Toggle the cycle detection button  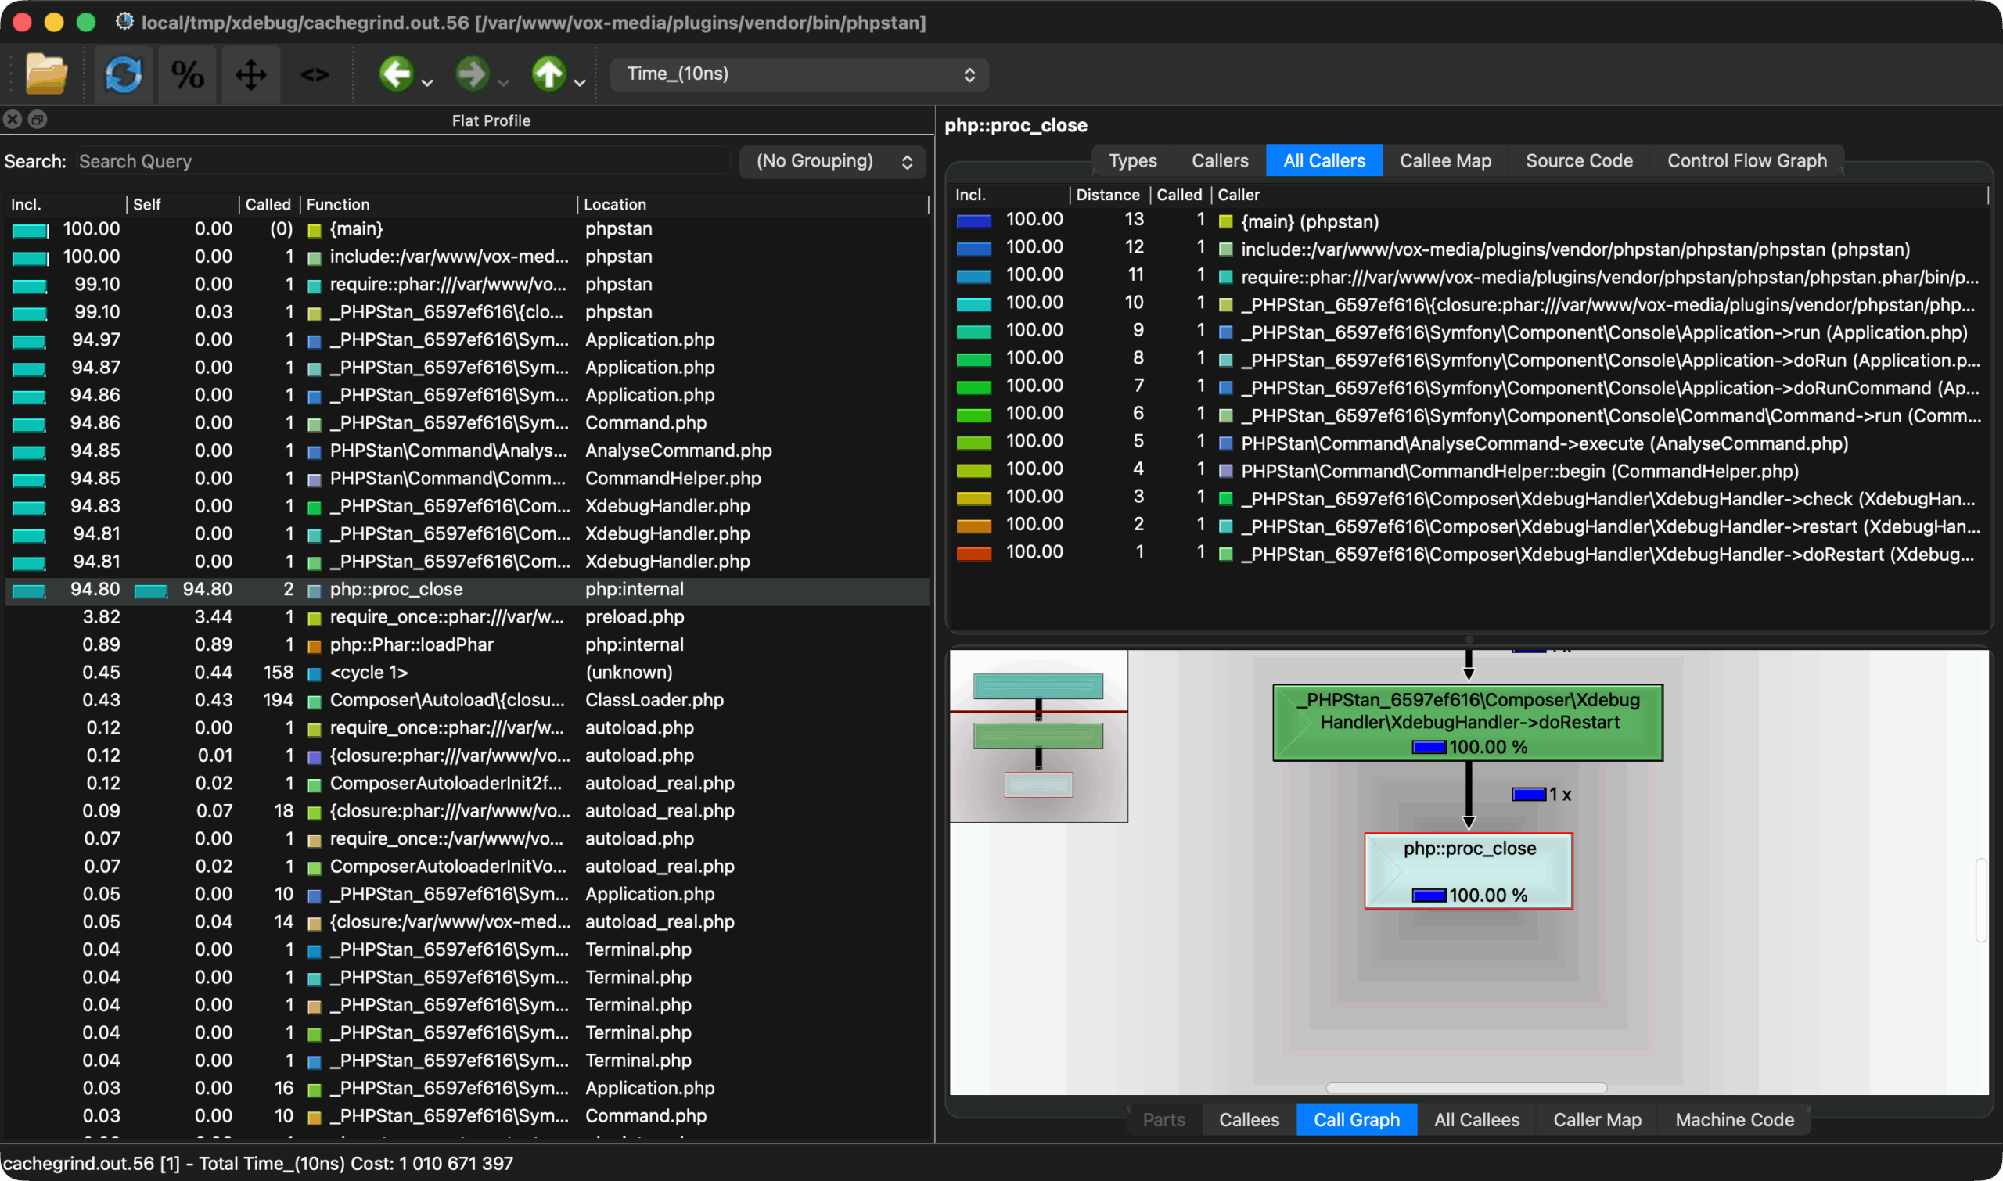click(x=315, y=75)
